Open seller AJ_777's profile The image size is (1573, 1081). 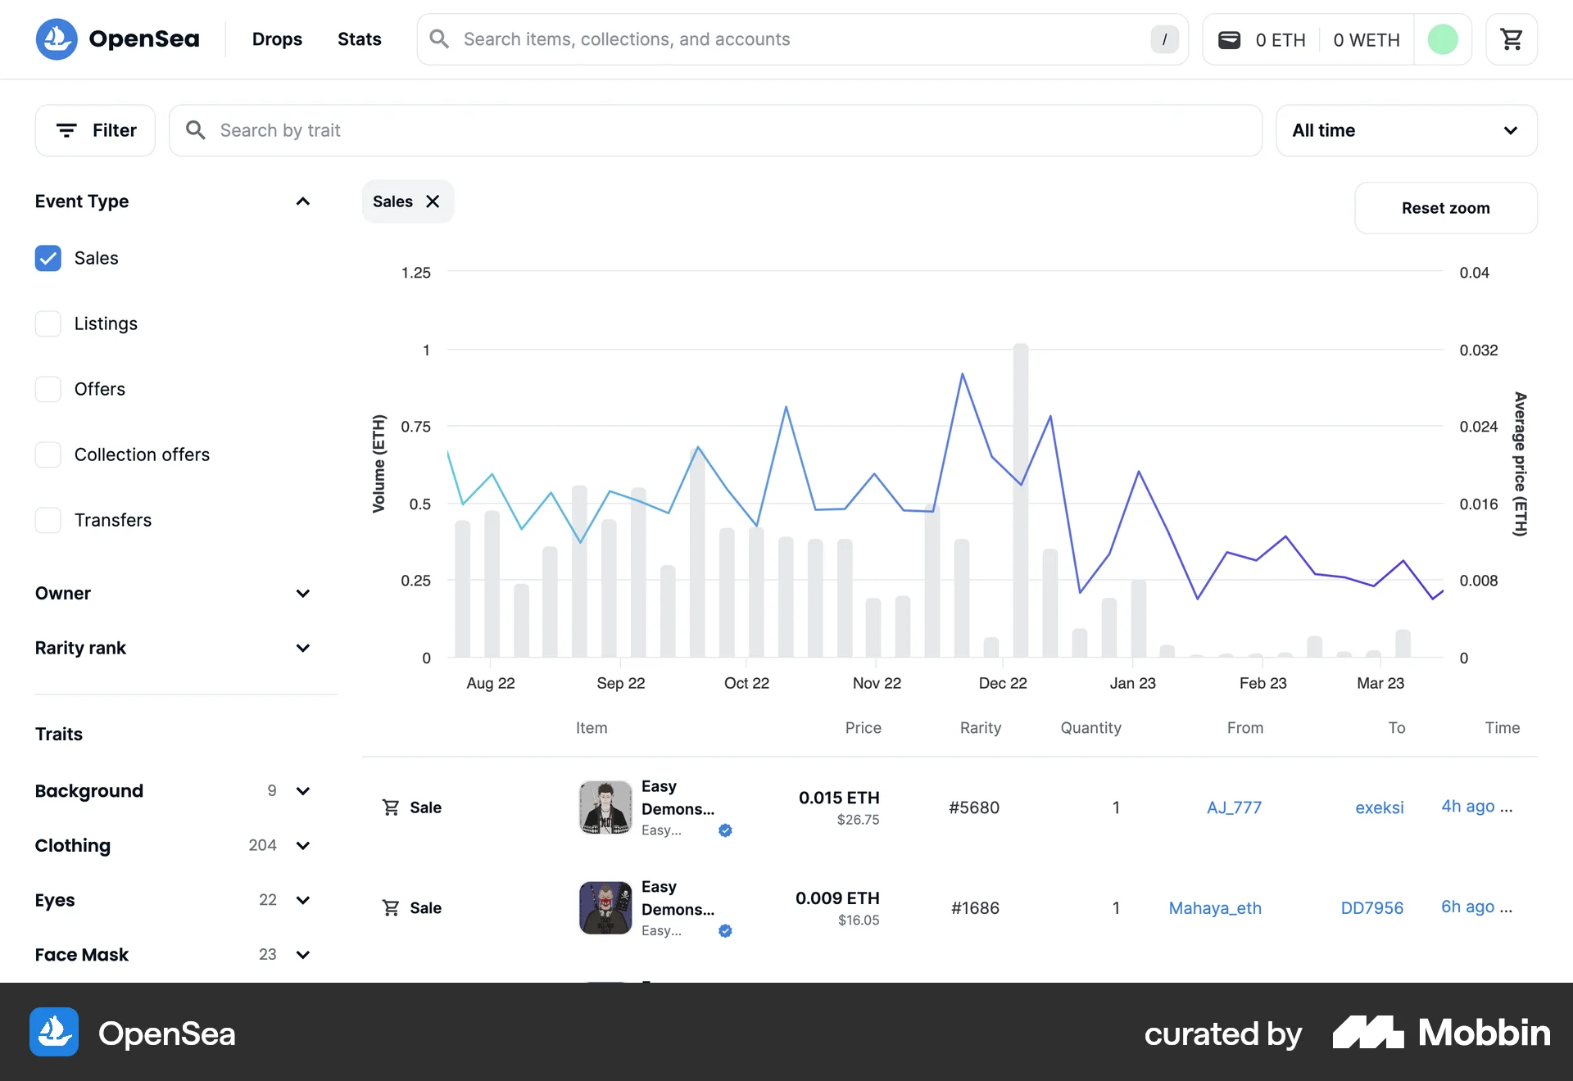(1233, 807)
